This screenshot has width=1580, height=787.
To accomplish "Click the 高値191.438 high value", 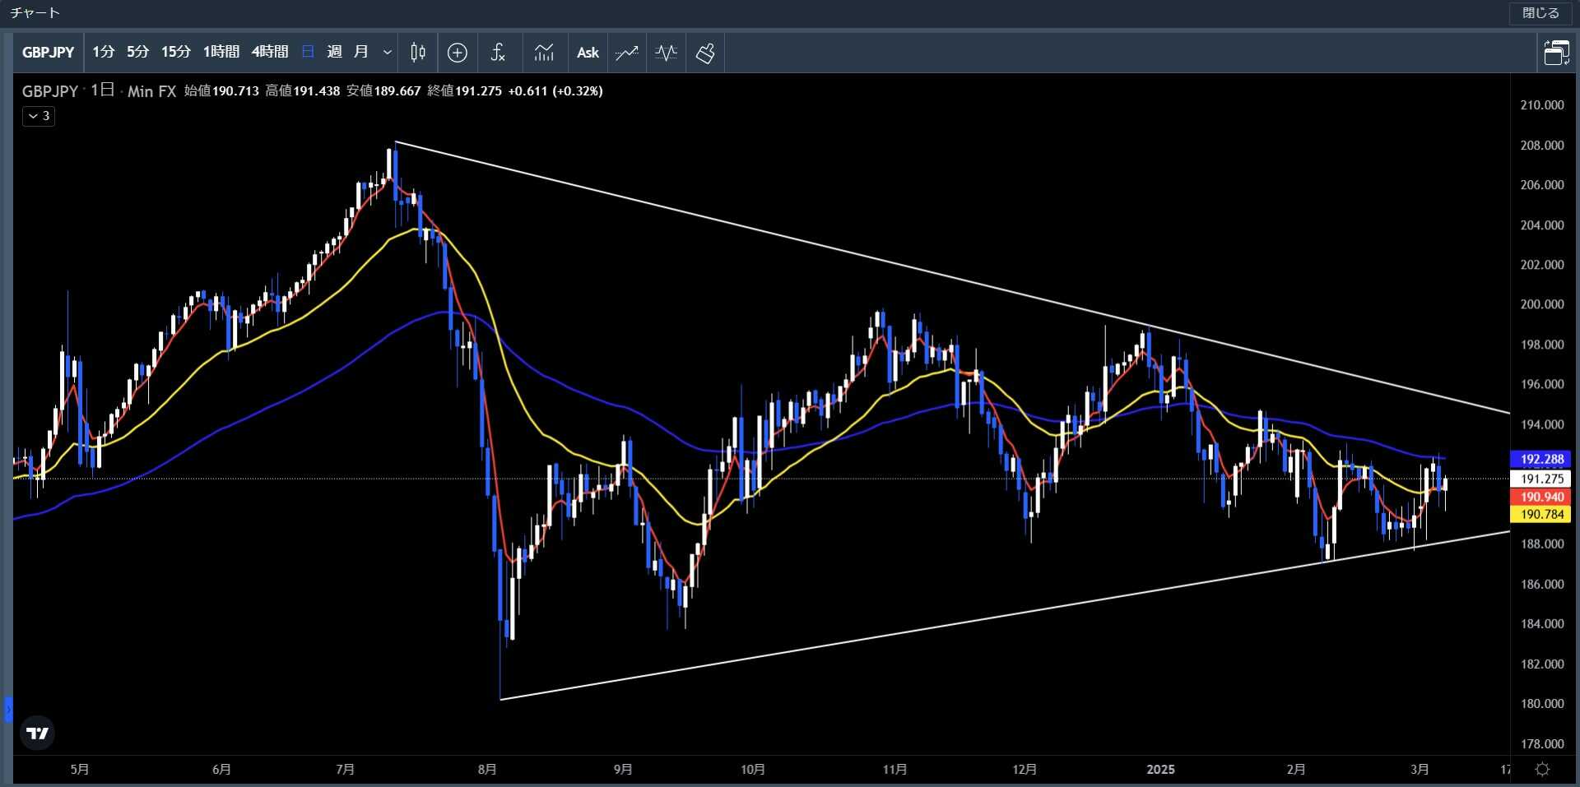I will tap(302, 91).
